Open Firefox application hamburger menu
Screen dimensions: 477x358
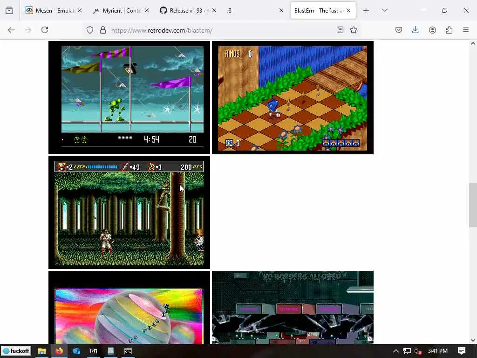(466, 30)
